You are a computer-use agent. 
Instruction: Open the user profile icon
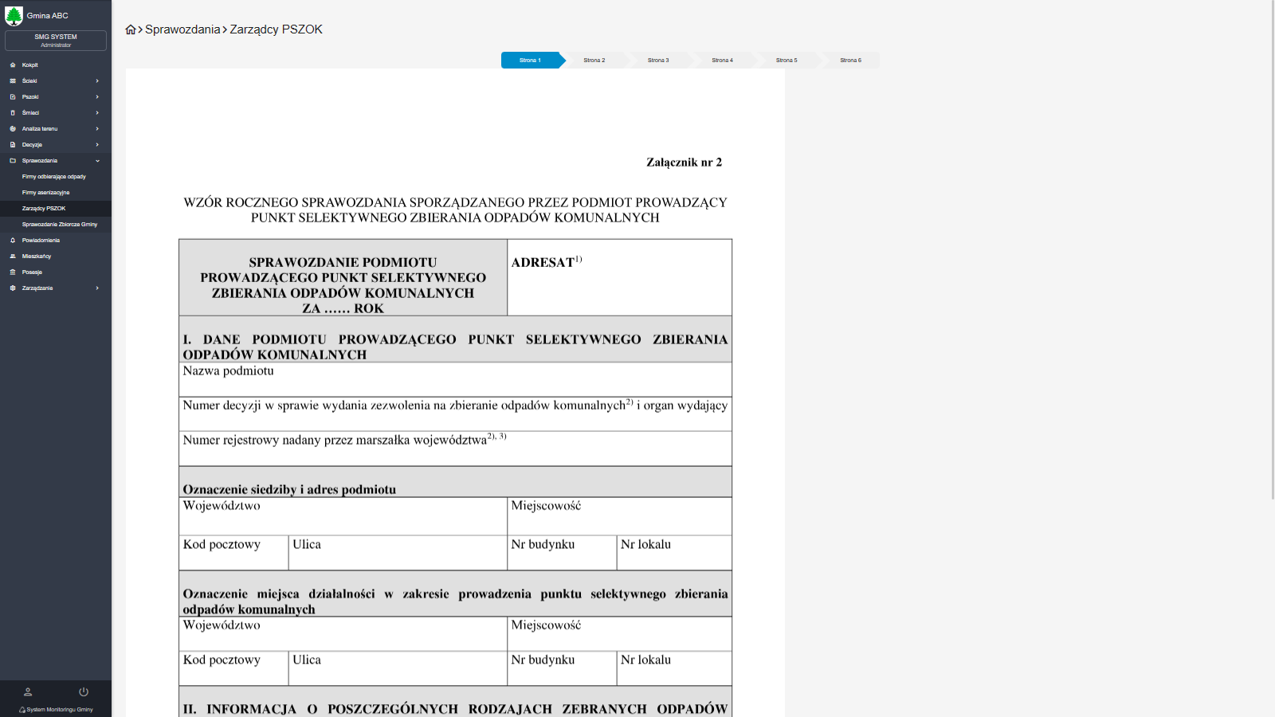click(x=28, y=692)
